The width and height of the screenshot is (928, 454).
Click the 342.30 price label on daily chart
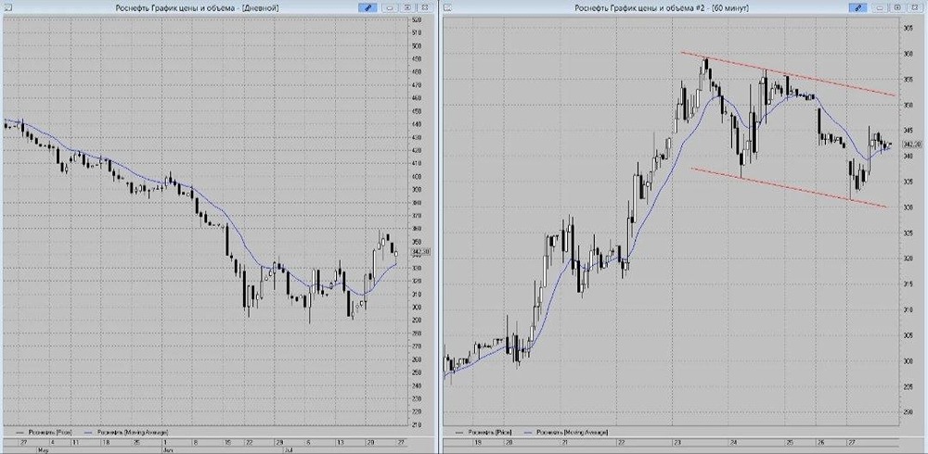420,252
